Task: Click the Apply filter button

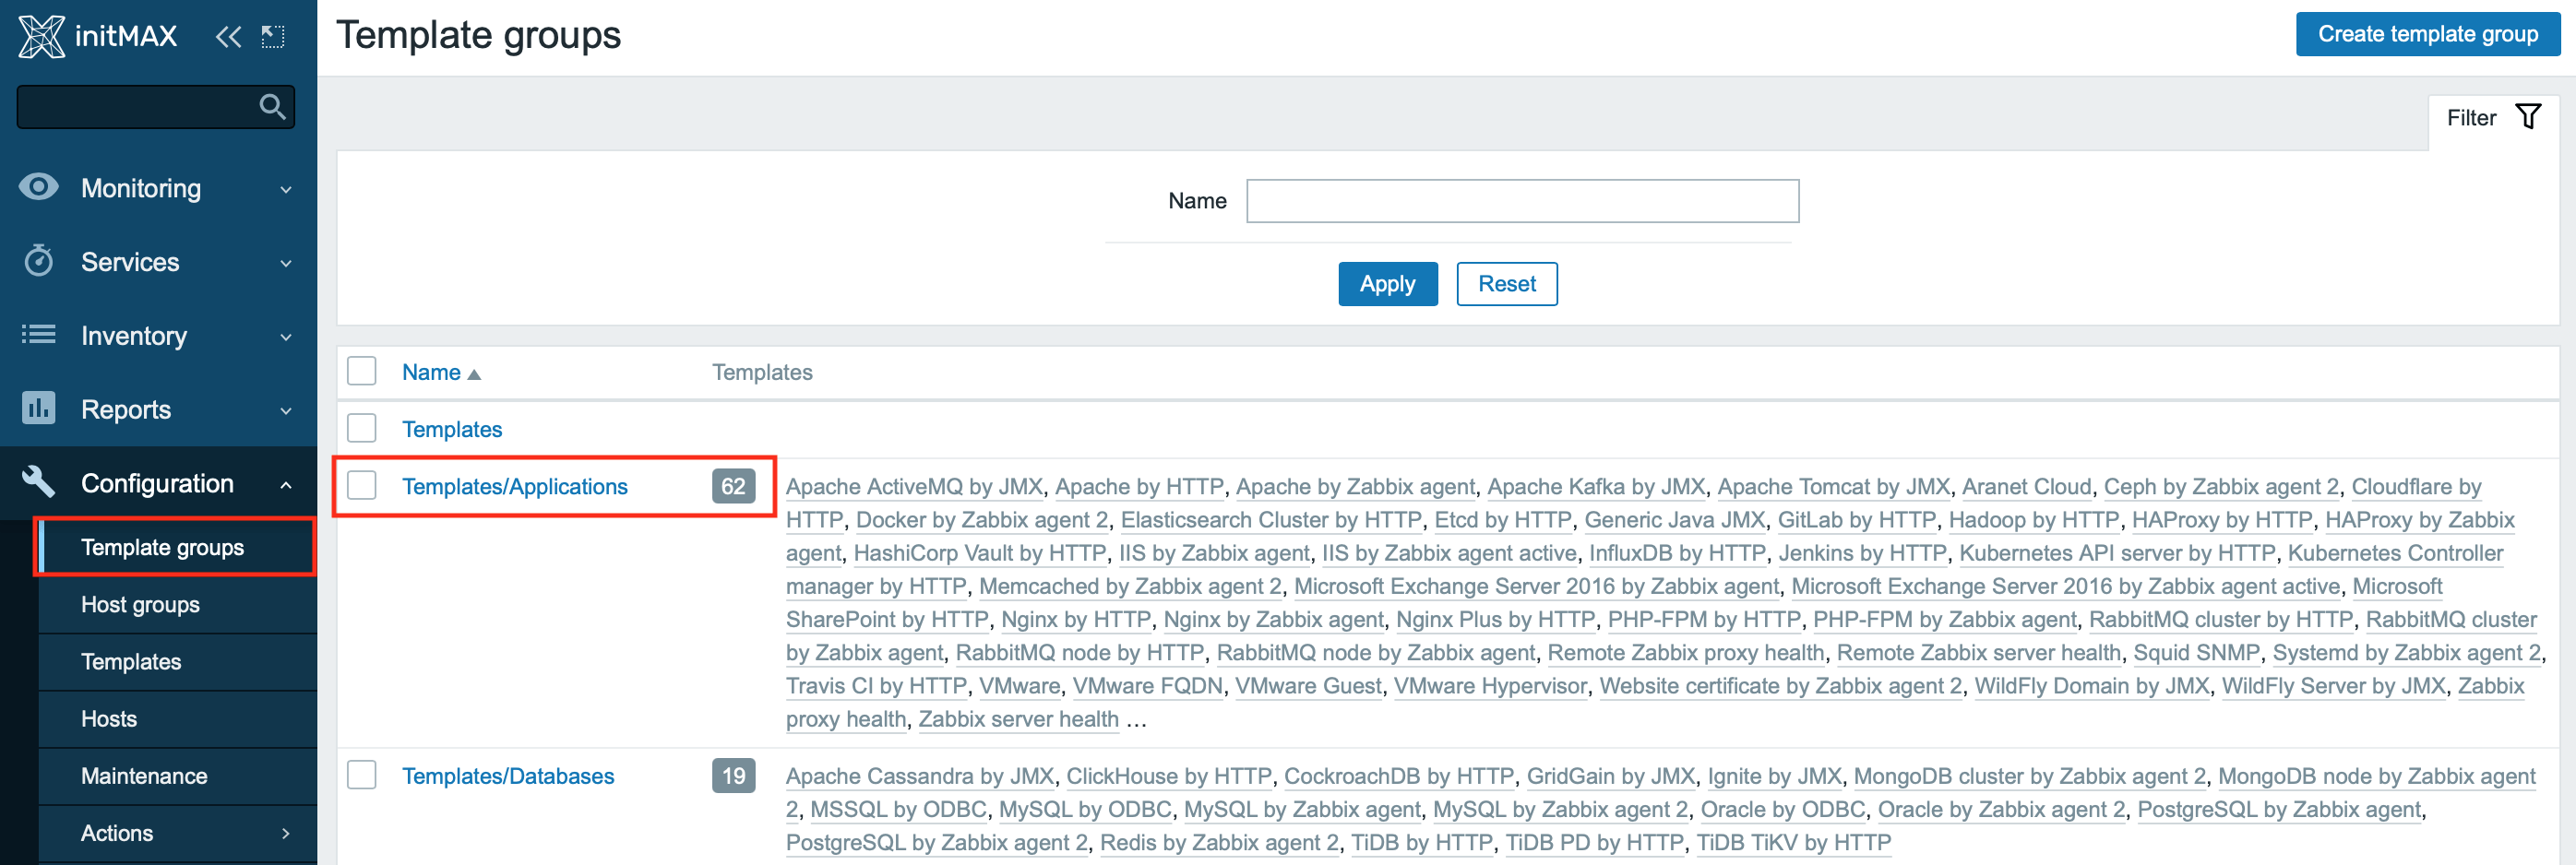Action: (1387, 284)
